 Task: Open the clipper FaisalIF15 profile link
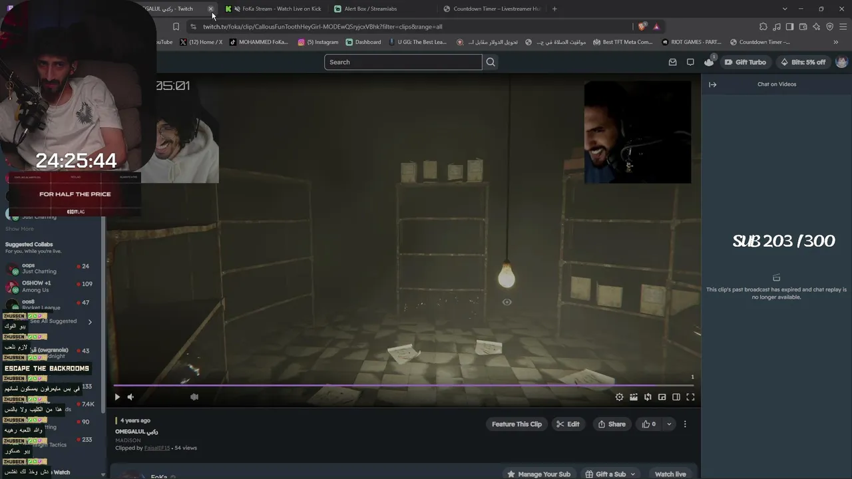click(x=157, y=448)
